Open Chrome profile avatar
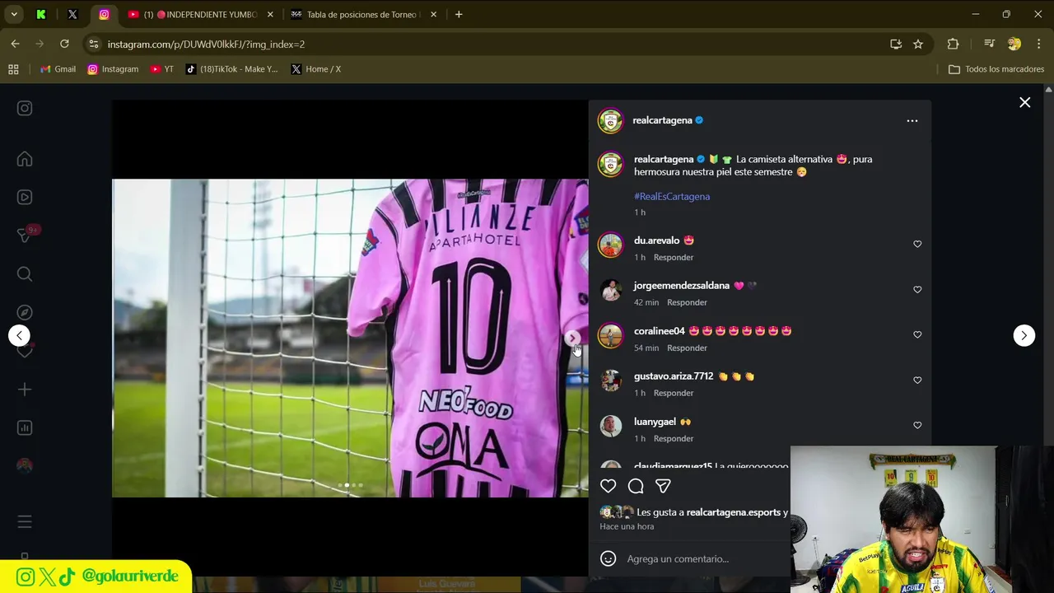1054x593 pixels. (1014, 44)
